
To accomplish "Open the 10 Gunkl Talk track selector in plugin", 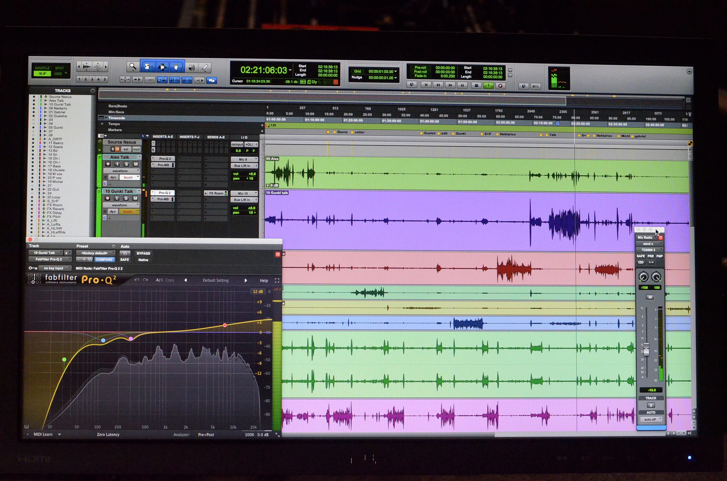I will (46, 253).
